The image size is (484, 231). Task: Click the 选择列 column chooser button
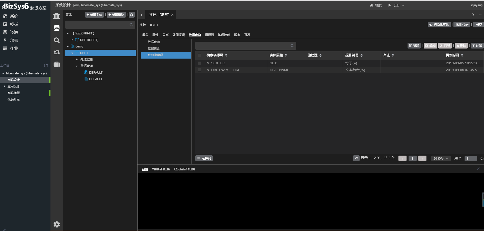click(204, 158)
